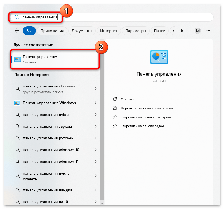Image resolution: width=224 pixels, height=209 pixels.
Task: Switch to the 'Приложения' tab
Action: pos(52,31)
